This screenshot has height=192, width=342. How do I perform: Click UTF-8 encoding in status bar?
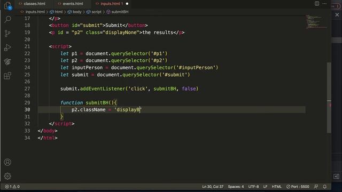coord(253,187)
